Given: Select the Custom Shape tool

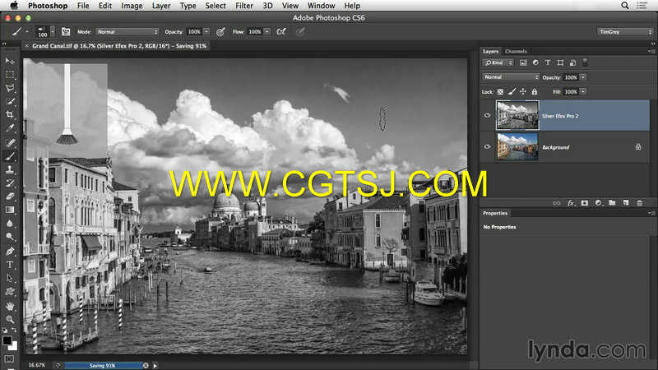Looking at the screenshot, I should click(x=10, y=292).
